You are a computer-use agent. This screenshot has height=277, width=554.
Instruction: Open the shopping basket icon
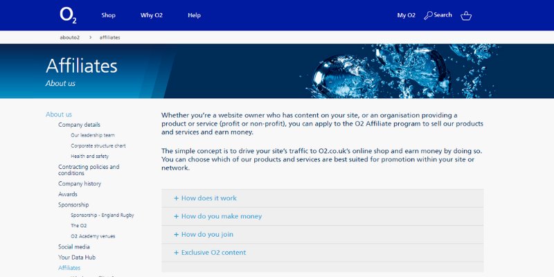466,15
